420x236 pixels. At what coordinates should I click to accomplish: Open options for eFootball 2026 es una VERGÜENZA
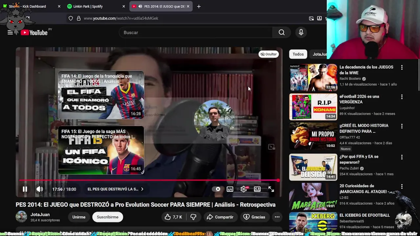point(402,97)
